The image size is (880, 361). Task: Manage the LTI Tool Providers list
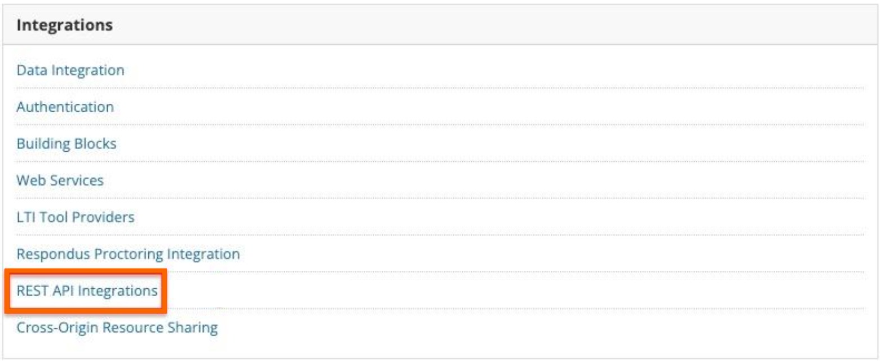[x=76, y=217]
